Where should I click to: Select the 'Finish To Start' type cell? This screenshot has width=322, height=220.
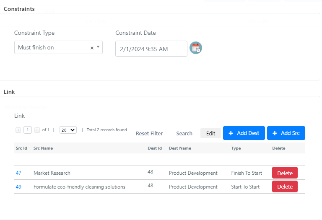[247, 173]
